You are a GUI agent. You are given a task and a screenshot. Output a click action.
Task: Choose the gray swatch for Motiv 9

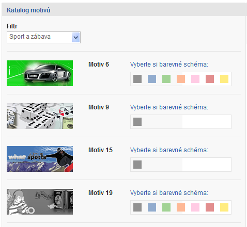pyautogui.click(x=137, y=122)
